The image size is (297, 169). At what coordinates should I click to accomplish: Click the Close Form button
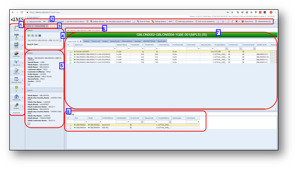[x=247, y=22]
